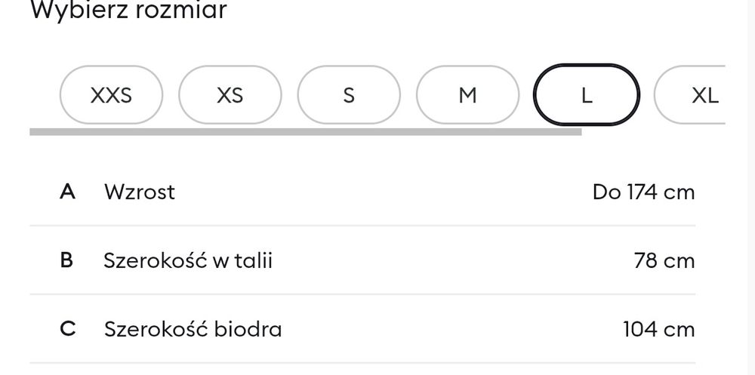The height and width of the screenshot is (375, 755).
Task: Click the divider line below the biodra row
Action: [x=362, y=363]
